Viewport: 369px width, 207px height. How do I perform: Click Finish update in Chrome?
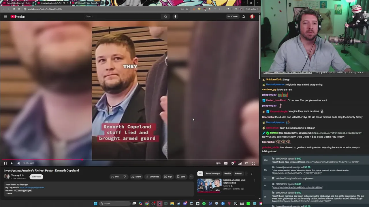click(x=251, y=9)
